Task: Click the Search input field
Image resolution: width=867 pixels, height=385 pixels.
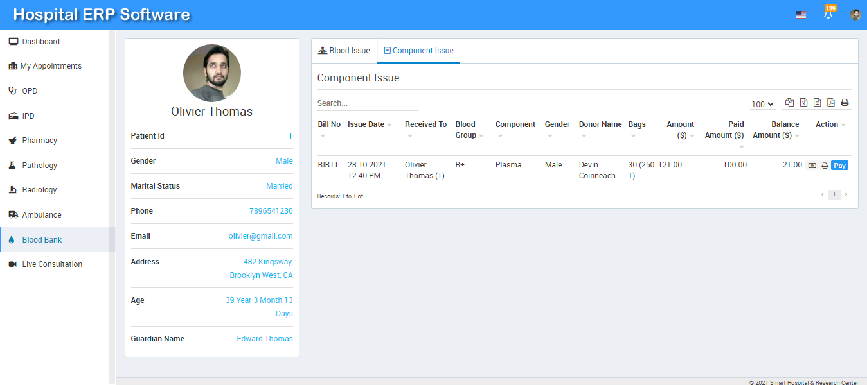Action: click(x=367, y=103)
